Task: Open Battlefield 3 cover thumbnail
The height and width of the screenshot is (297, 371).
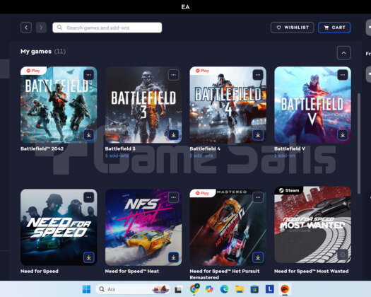Action: [143, 105]
